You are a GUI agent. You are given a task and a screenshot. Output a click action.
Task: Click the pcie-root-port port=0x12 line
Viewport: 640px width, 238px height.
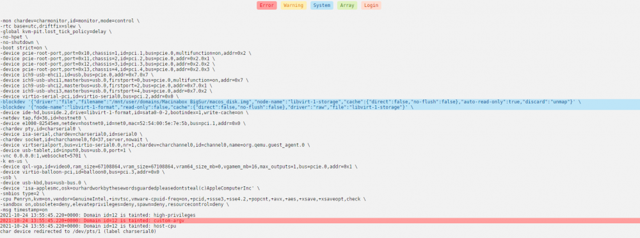point(108,64)
